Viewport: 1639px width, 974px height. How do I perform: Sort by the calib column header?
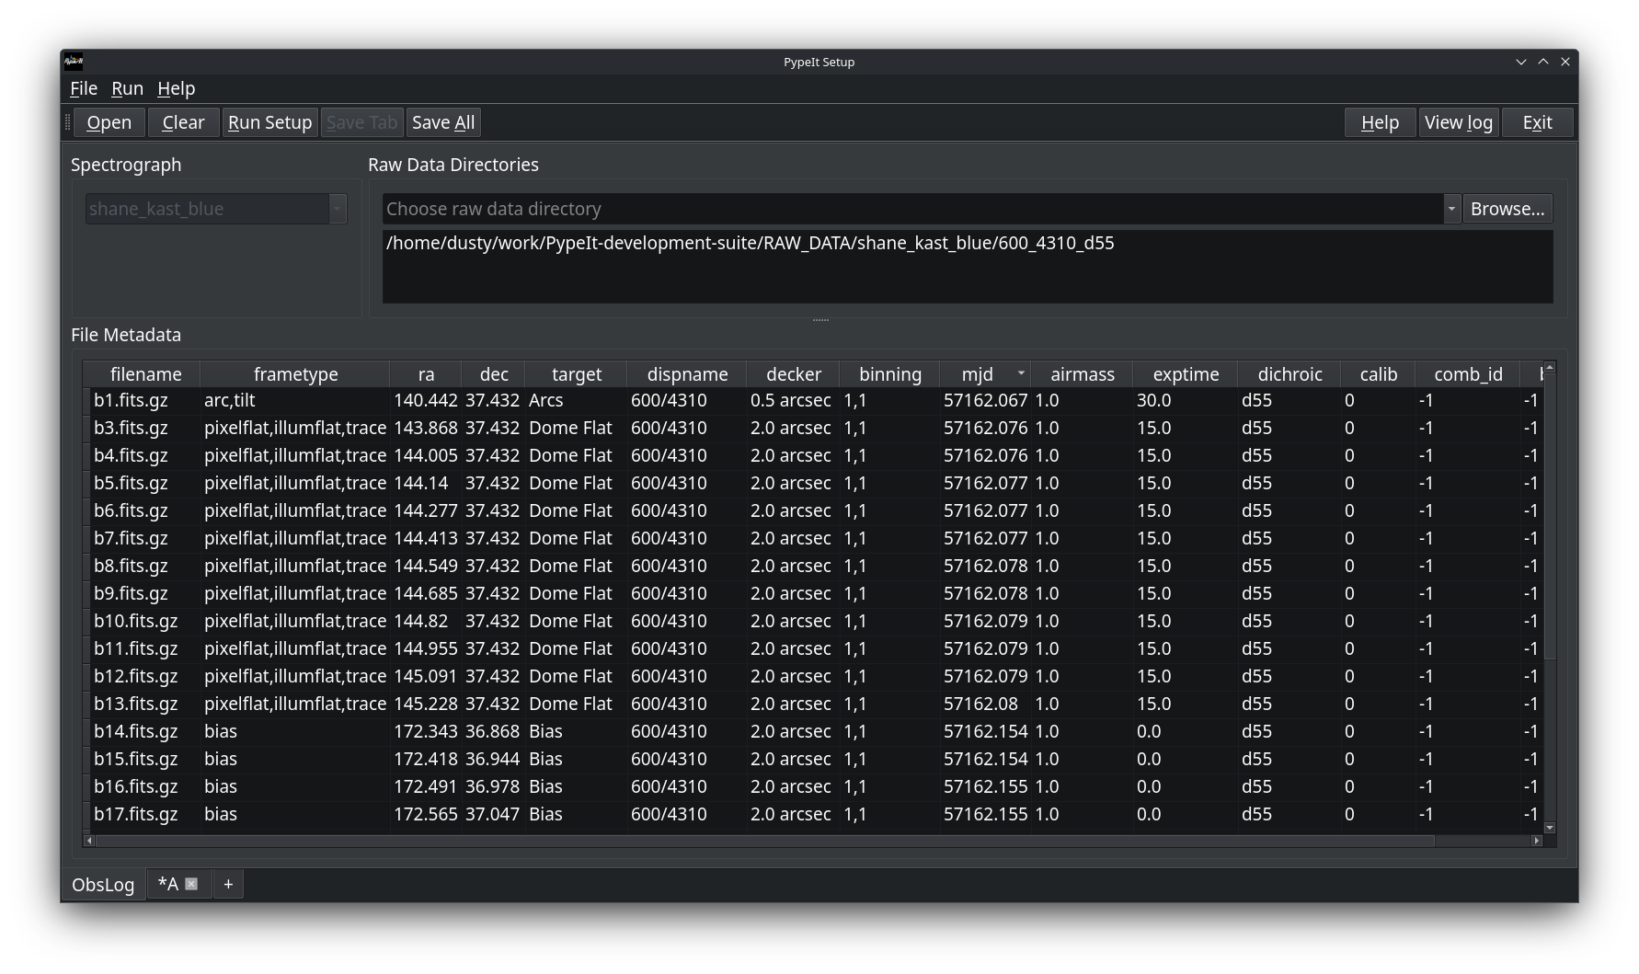(x=1379, y=374)
